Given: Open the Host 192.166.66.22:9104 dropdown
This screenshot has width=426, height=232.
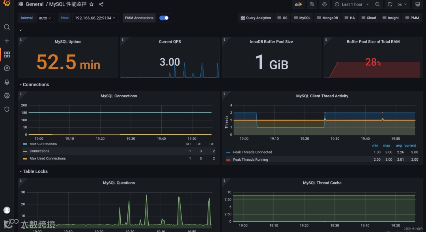Looking at the screenshot, I should click(x=95, y=18).
